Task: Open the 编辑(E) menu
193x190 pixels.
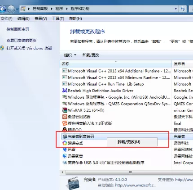Action: pyautogui.click(x=23, y=18)
